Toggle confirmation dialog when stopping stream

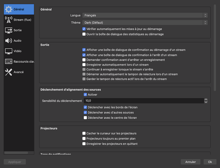84,55
